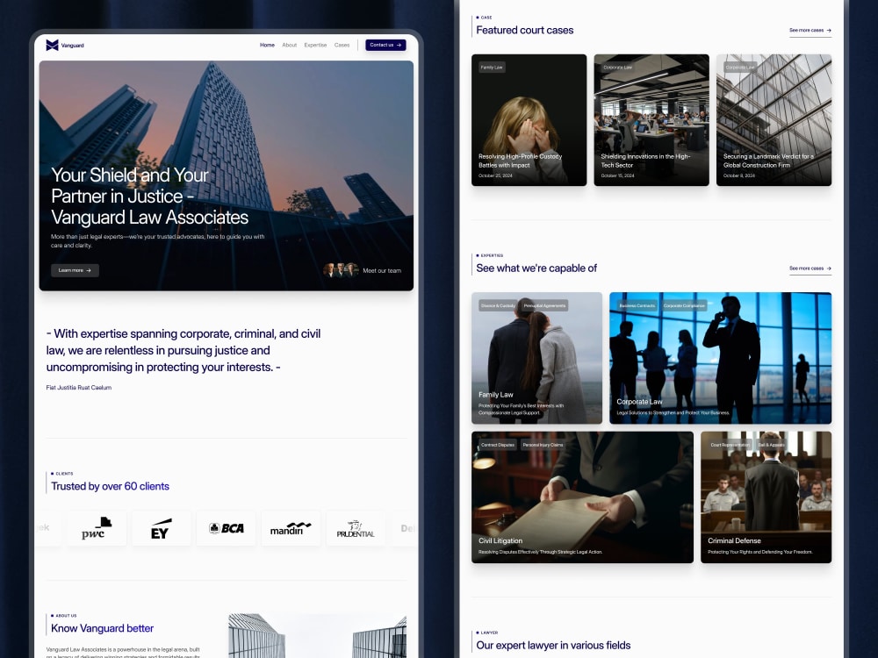The image size is (878, 658).
Task: Click the Trusted by over 60 clients heading
Action: [110, 486]
